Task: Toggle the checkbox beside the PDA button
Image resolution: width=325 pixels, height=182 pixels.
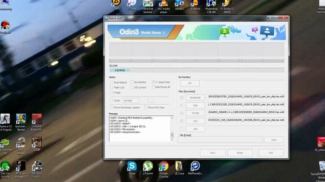Action: 182,106
